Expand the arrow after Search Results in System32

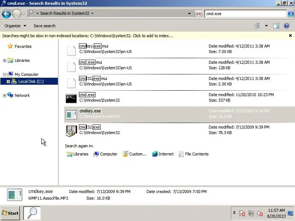92,13
